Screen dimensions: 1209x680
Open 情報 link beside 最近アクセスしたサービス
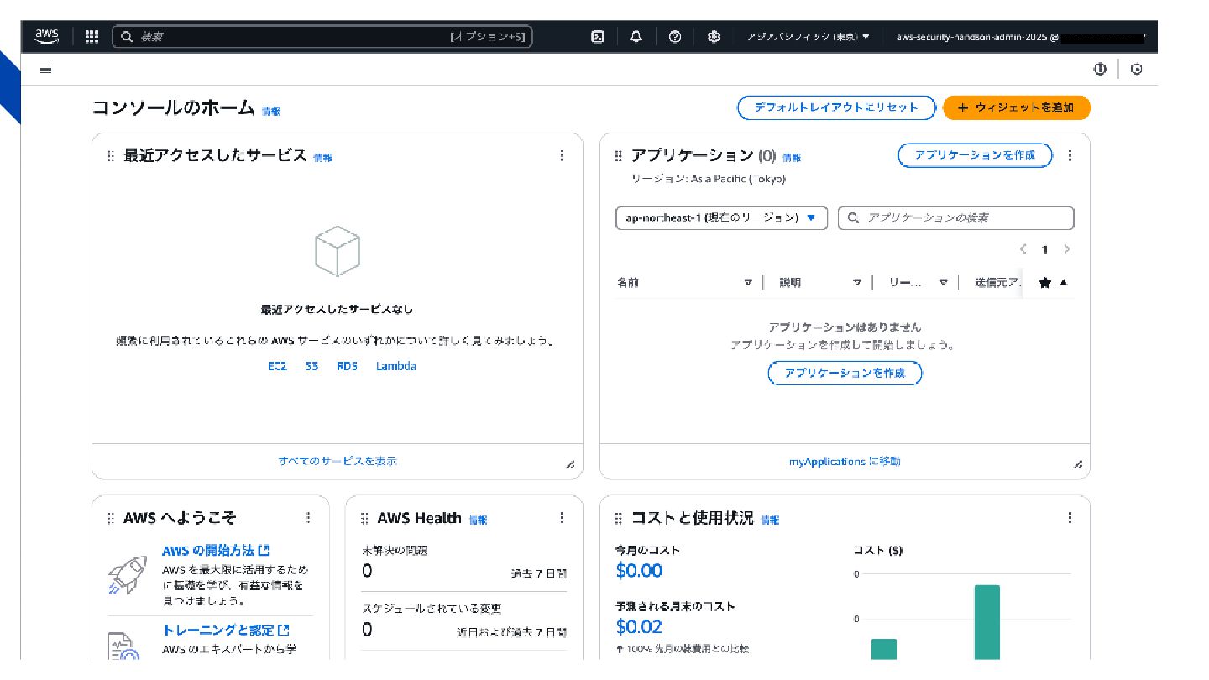pos(322,157)
